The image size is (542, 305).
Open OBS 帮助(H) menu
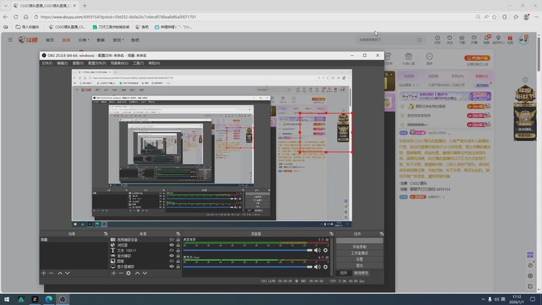tap(154, 63)
